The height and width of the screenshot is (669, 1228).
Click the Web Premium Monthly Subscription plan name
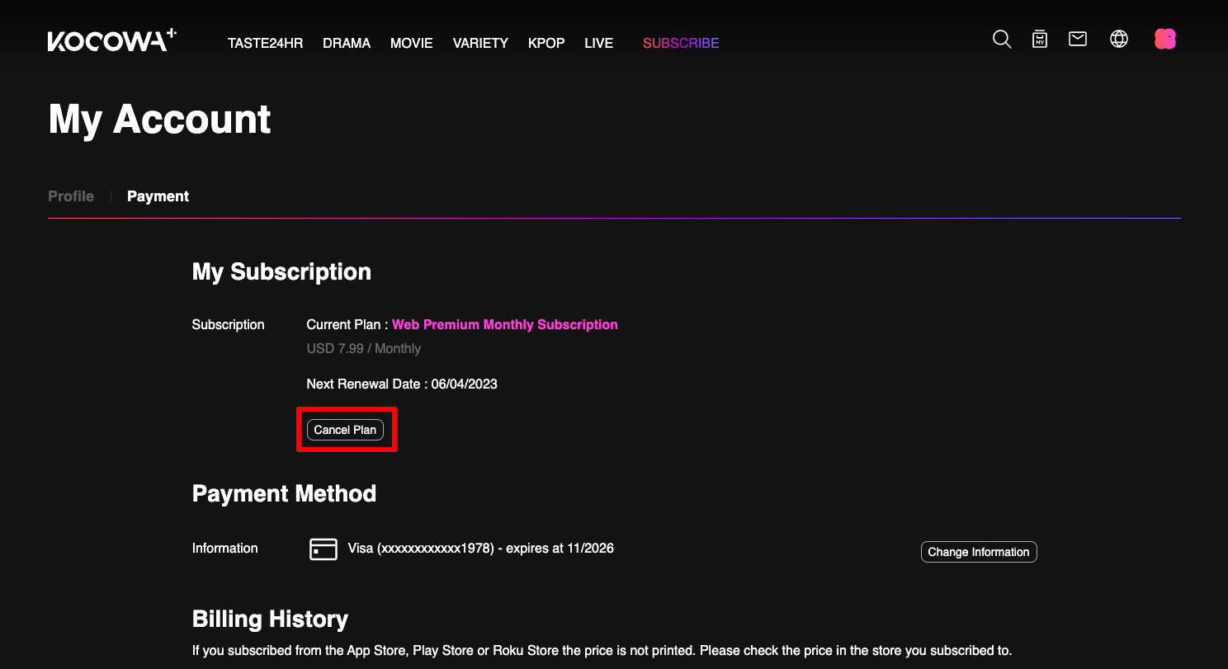tap(504, 324)
